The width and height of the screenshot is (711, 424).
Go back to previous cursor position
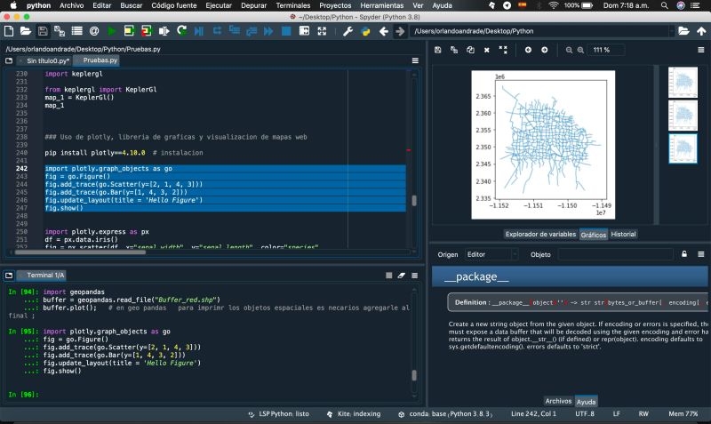(x=384, y=31)
